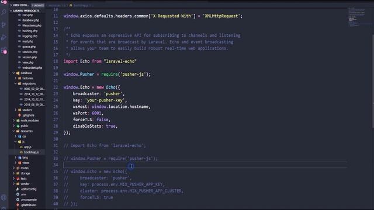The height and width of the screenshot is (210, 374).
Task: Click 'XMLHttpRequest' string on line 11
Action: click(221, 16)
